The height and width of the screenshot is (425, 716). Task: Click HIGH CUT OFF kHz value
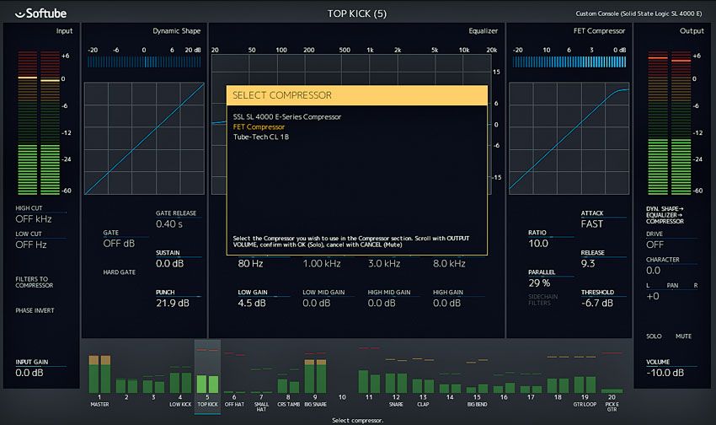(x=34, y=219)
